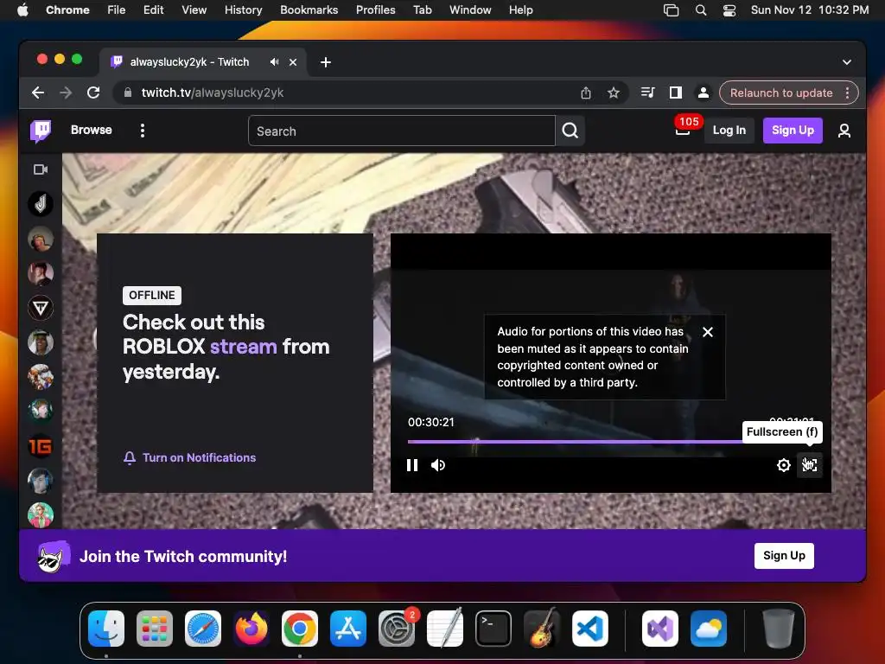This screenshot has height=664, width=885.
Task: Click the address bar URL
Action: click(213, 93)
